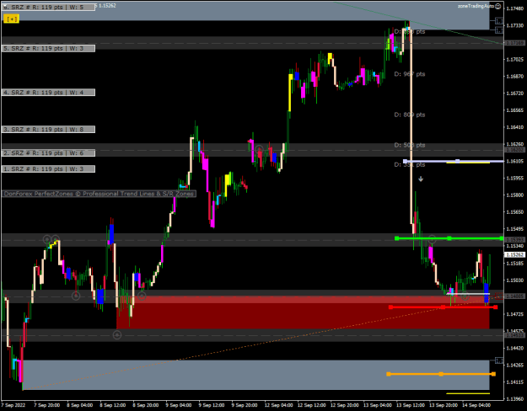Click the current price tag 1.15262
The image size is (527, 411).
515,255
